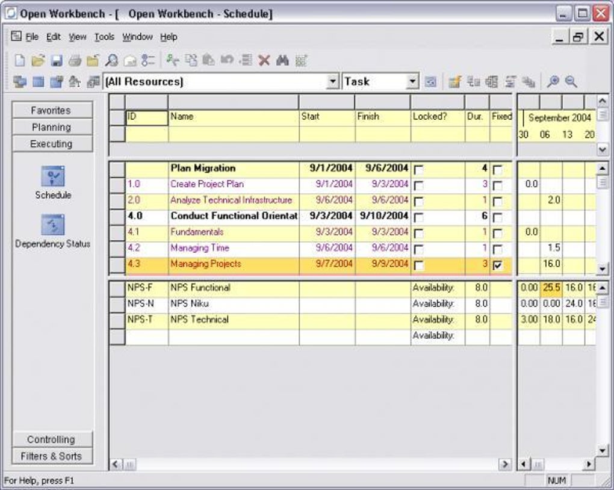Click the red X delete icon
The image size is (614, 490).
point(264,60)
